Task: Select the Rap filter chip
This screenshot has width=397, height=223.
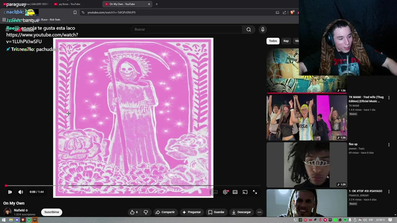Action: (286, 41)
